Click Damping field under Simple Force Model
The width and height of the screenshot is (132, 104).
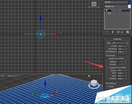pos(121,64)
